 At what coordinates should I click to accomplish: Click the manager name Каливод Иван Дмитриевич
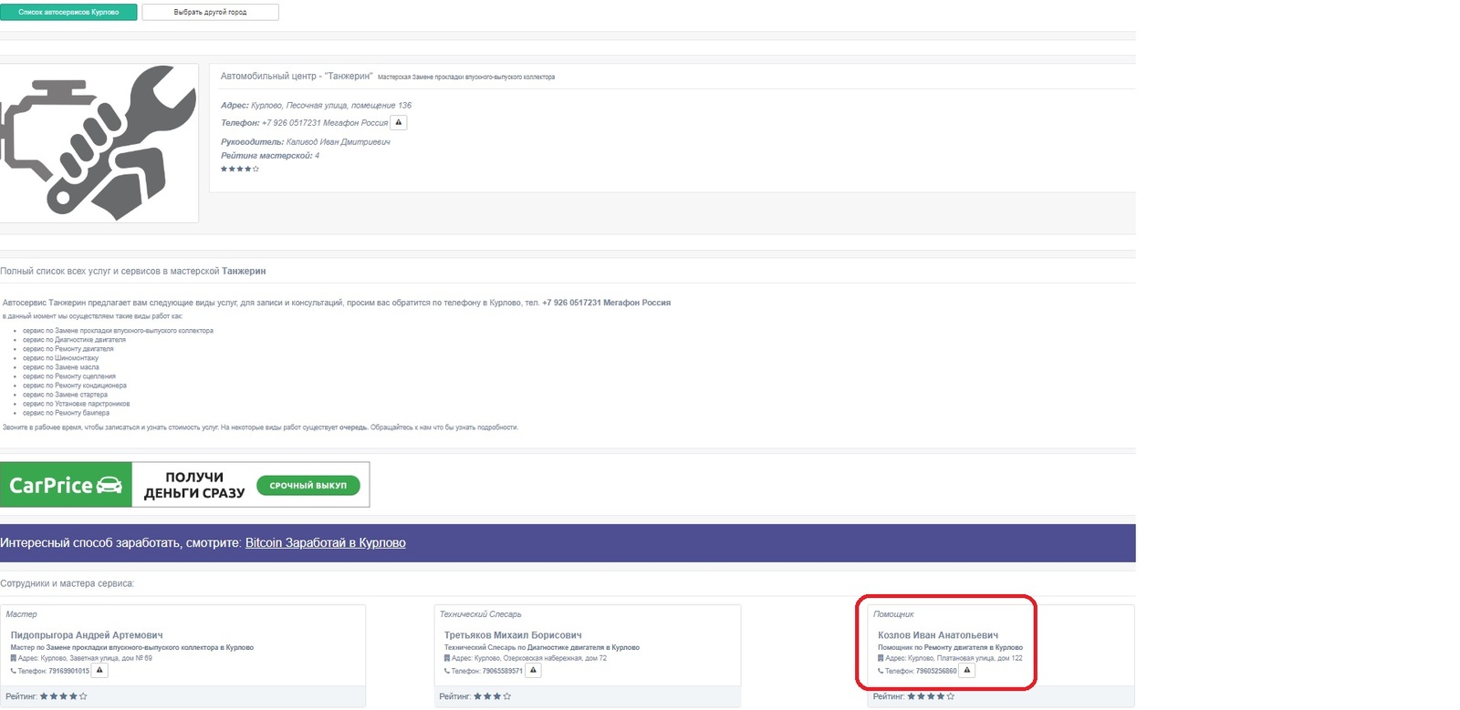pyautogui.click(x=338, y=141)
